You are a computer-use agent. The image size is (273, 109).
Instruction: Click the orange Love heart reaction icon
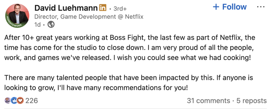pos(20,100)
